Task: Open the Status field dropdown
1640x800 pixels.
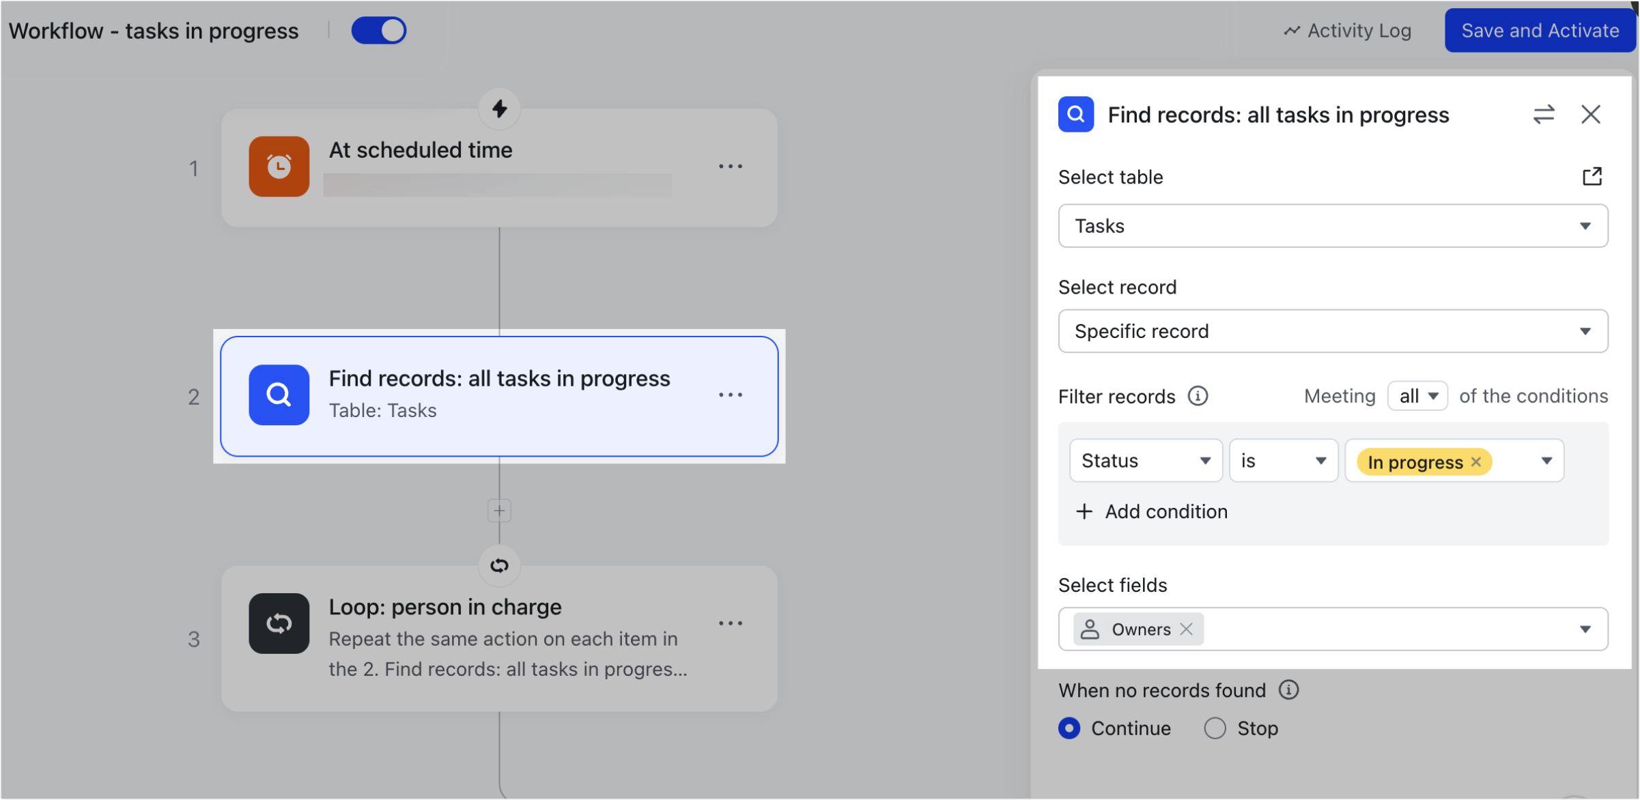Action: 1146,461
